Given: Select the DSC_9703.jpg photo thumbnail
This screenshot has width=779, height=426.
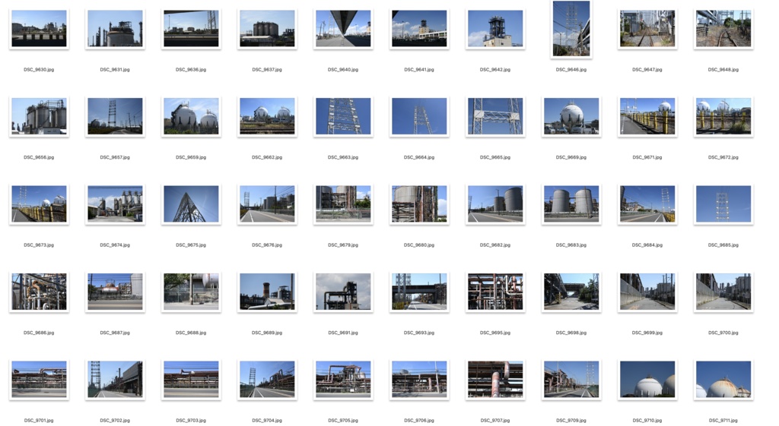Looking at the screenshot, I should coord(191,380).
